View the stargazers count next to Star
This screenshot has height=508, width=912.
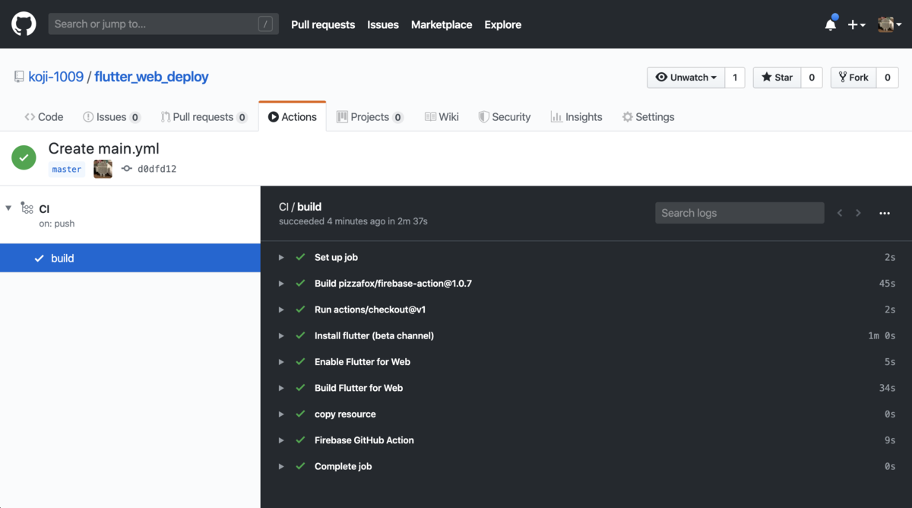(812, 78)
